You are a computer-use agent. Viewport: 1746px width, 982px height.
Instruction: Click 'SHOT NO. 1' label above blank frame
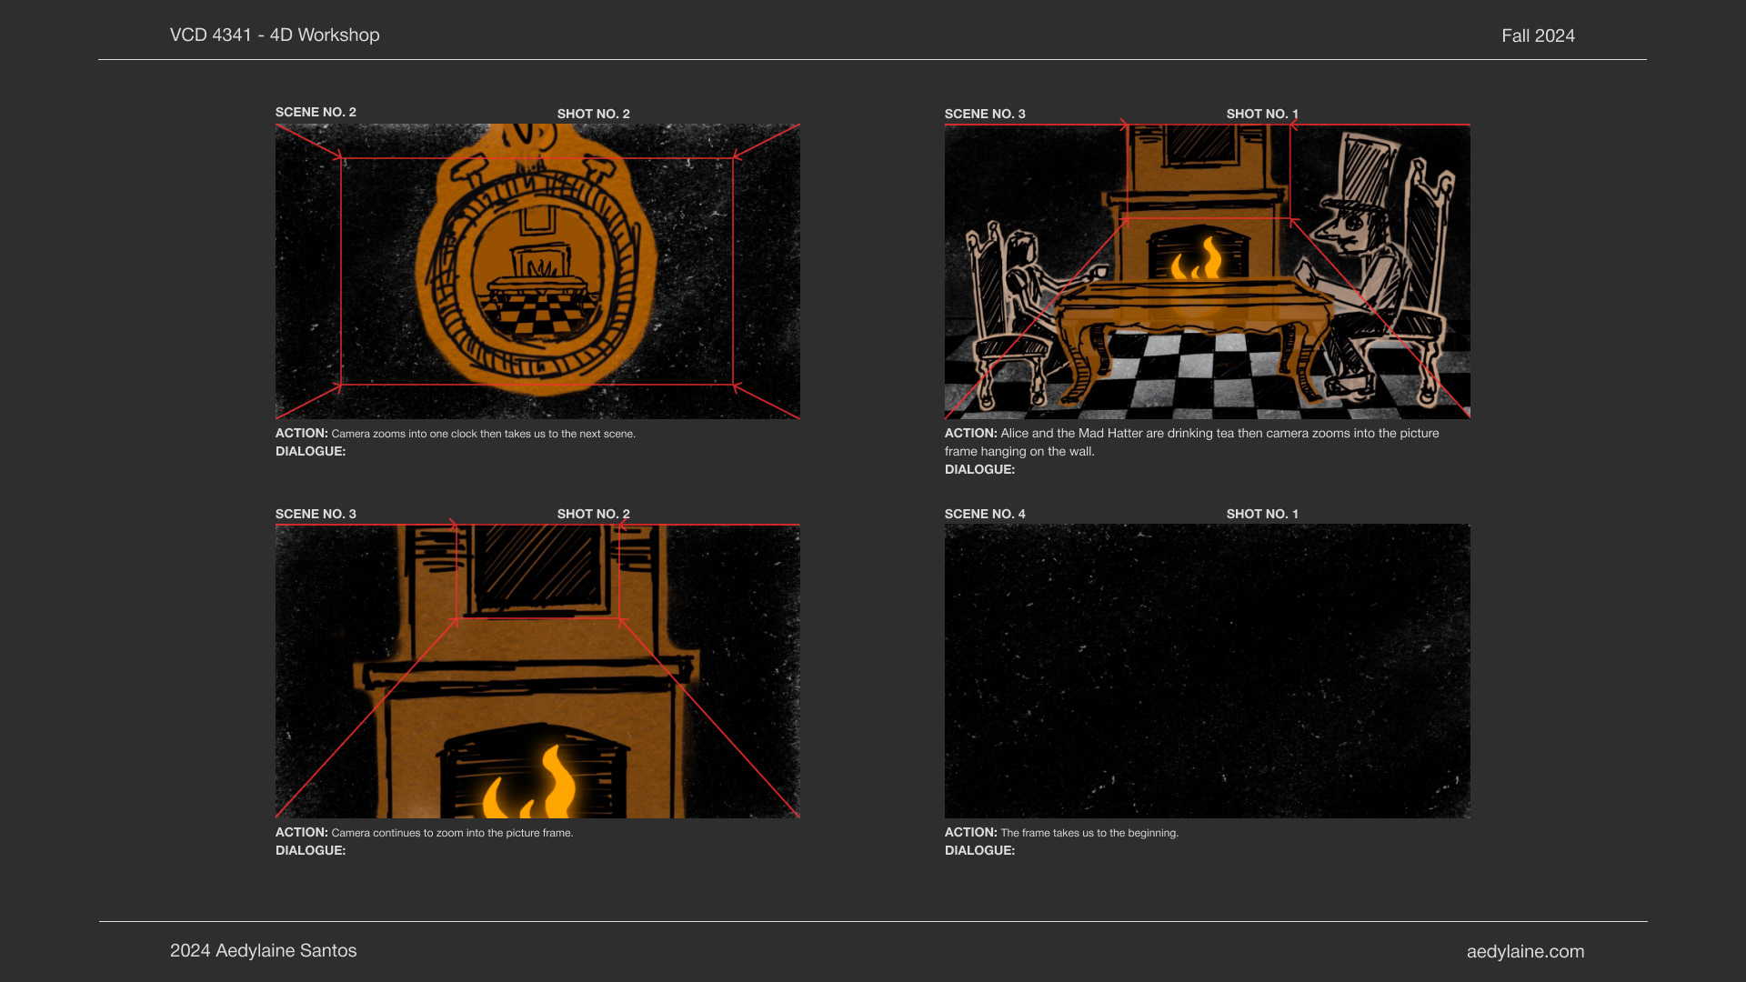[x=1262, y=514]
